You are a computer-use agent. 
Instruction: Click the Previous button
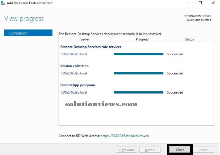tap(126, 150)
